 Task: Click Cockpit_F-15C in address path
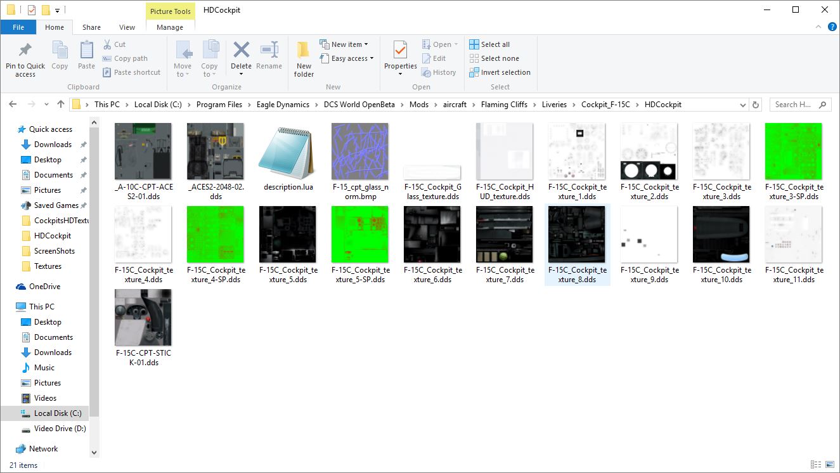(605, 105)
